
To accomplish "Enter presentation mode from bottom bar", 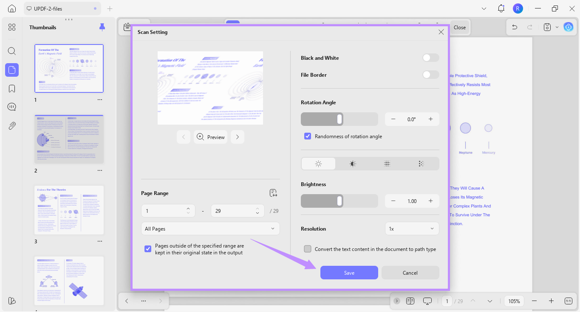I will tap(427, 301).
